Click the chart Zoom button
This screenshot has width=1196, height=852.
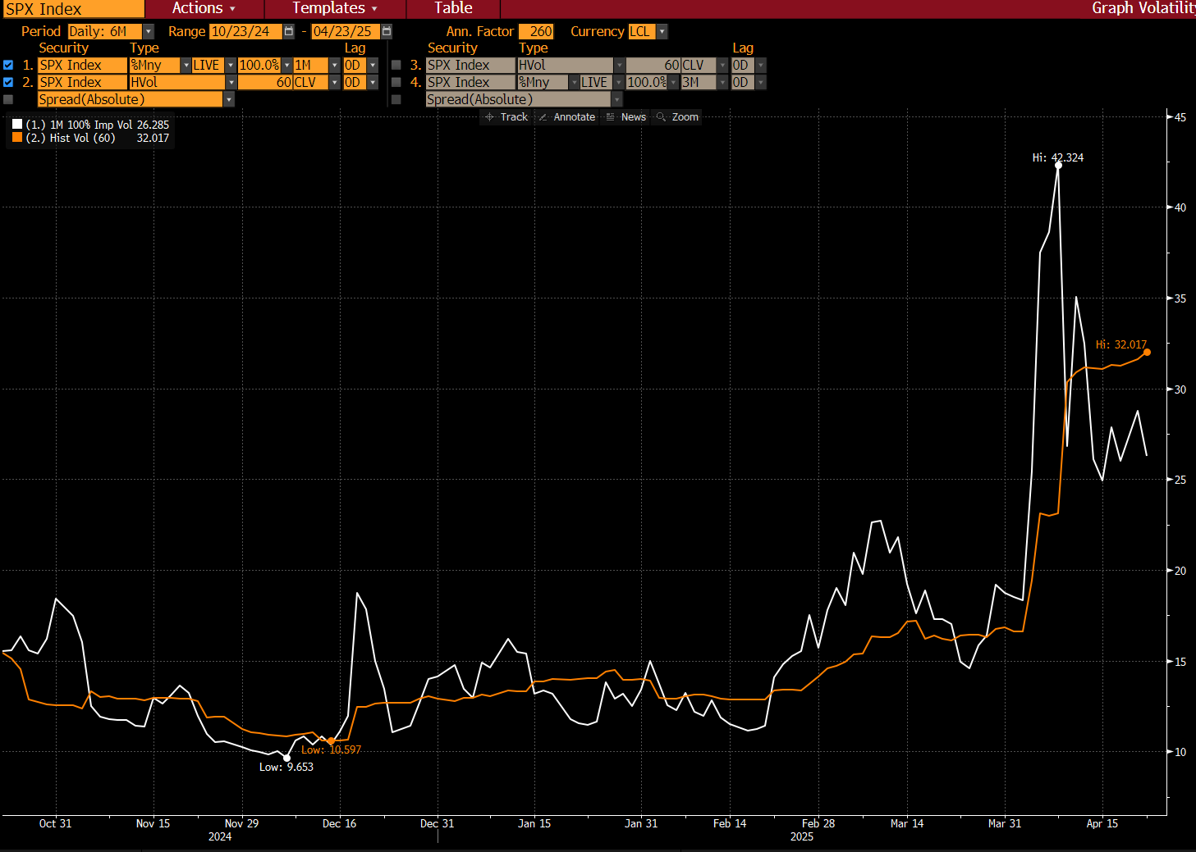point(677,117)
